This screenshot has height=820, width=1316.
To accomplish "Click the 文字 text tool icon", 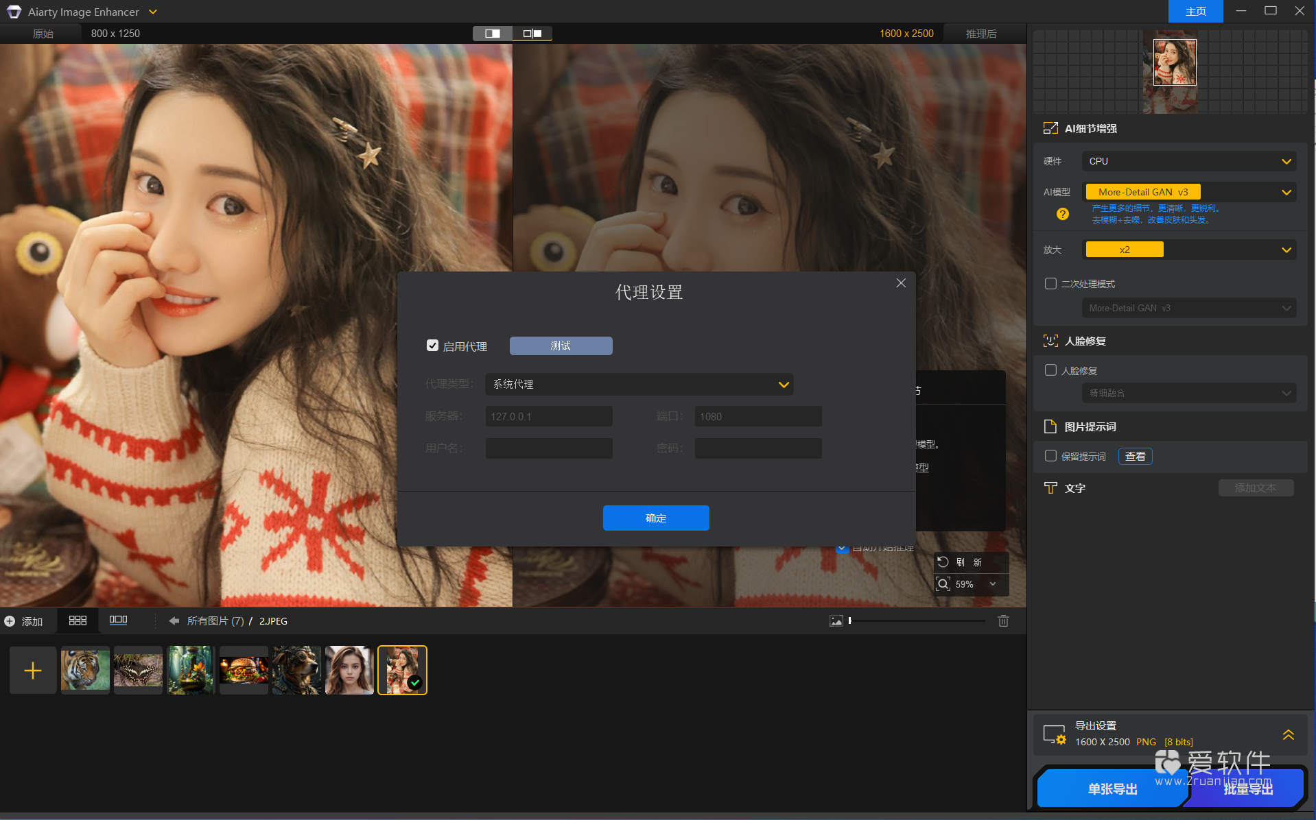I will pyautogui.click(x=1050, y=487).
